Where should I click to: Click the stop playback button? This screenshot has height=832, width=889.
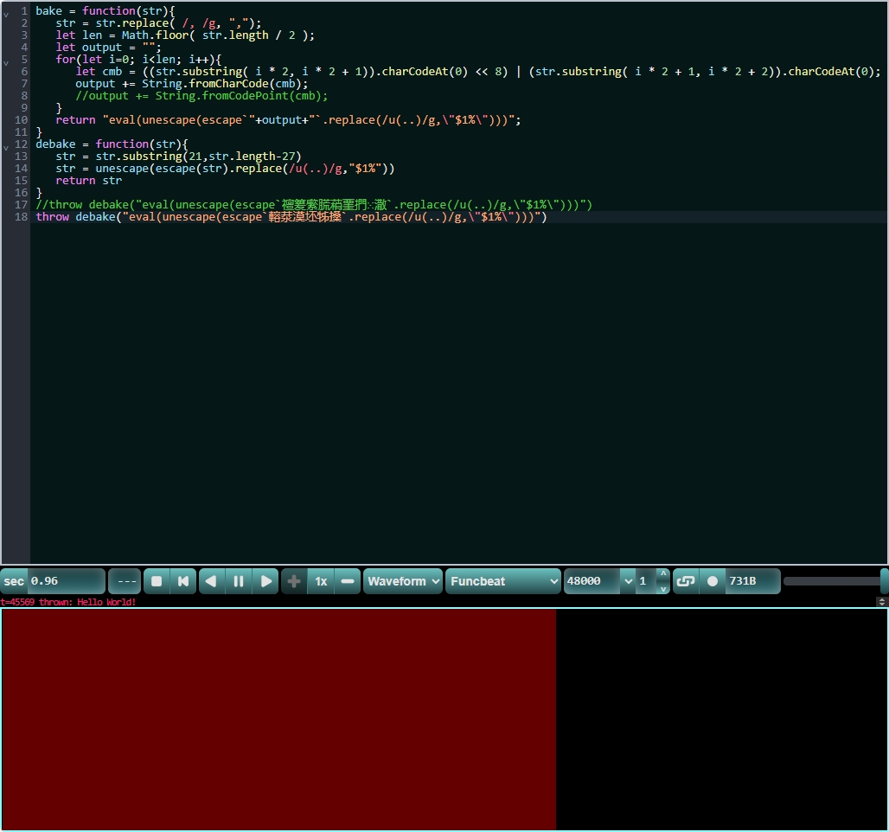(x=157, y=581)
